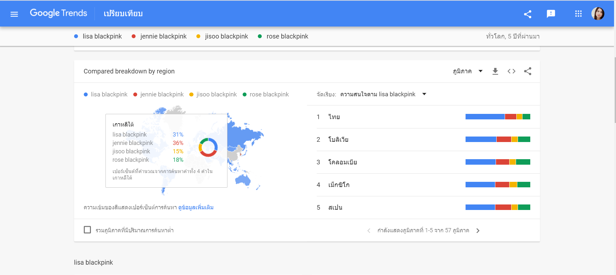616x275 pixels.
Task: Click the เปรียบเทียบ page title
Action: point(123,14)
